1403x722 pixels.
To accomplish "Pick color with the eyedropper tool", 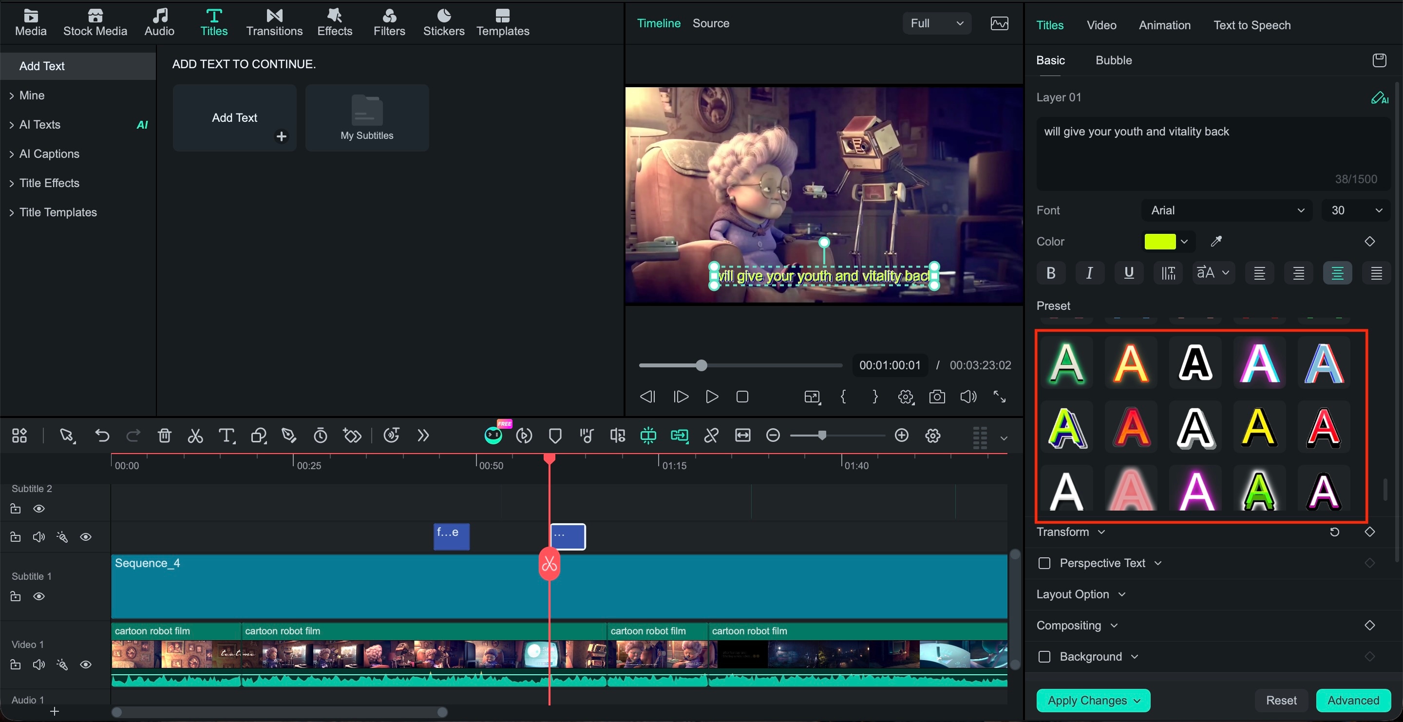I will click(x=1216, y=241).
